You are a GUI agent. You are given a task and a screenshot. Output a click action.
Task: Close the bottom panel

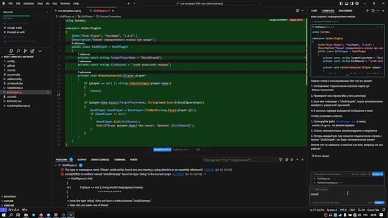click(303, 160)
